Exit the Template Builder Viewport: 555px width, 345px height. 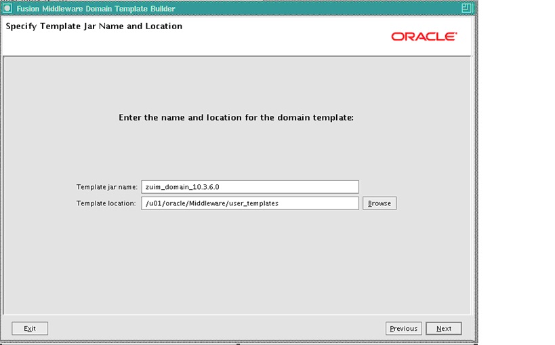[x=30, y=328]
